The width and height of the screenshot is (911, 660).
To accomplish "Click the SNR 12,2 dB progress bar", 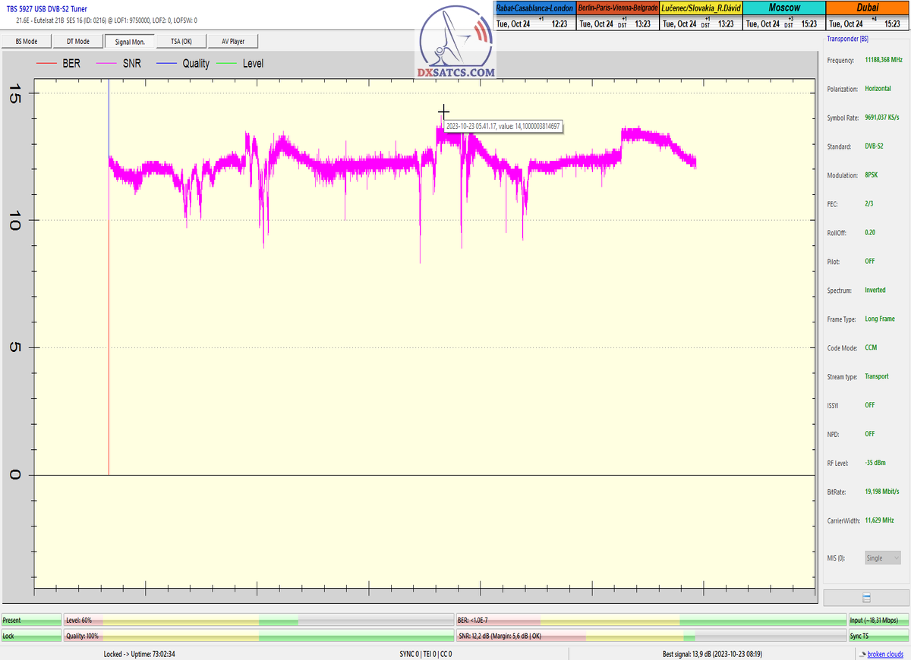I will pos(651,636).
